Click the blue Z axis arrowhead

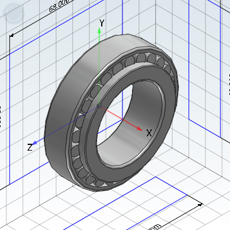[35, 143]
